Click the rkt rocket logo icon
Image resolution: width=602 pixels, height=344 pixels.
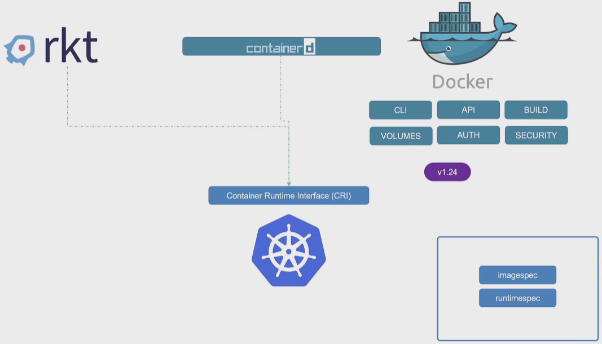pyautogui.click(x=20, y=50)
